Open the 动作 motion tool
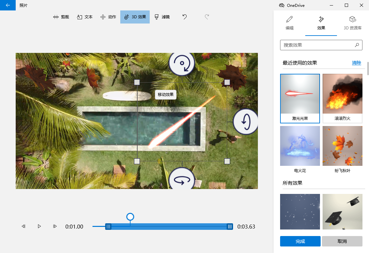369x253 pixels. 108,17
